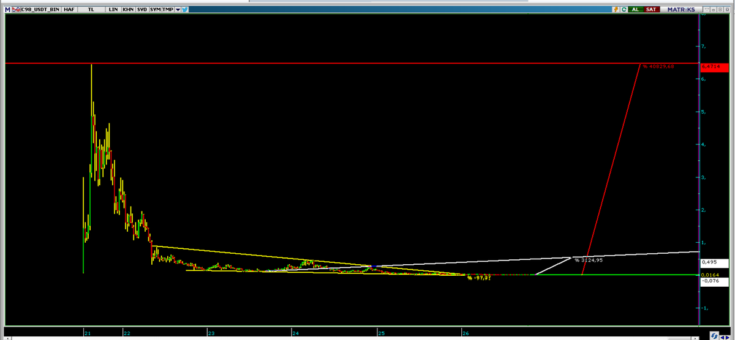Viewport: 735px width, 340px height.
Task: Click the lightning bolt quick order icon
Action: pyautogui.click(x=616, y=10)
